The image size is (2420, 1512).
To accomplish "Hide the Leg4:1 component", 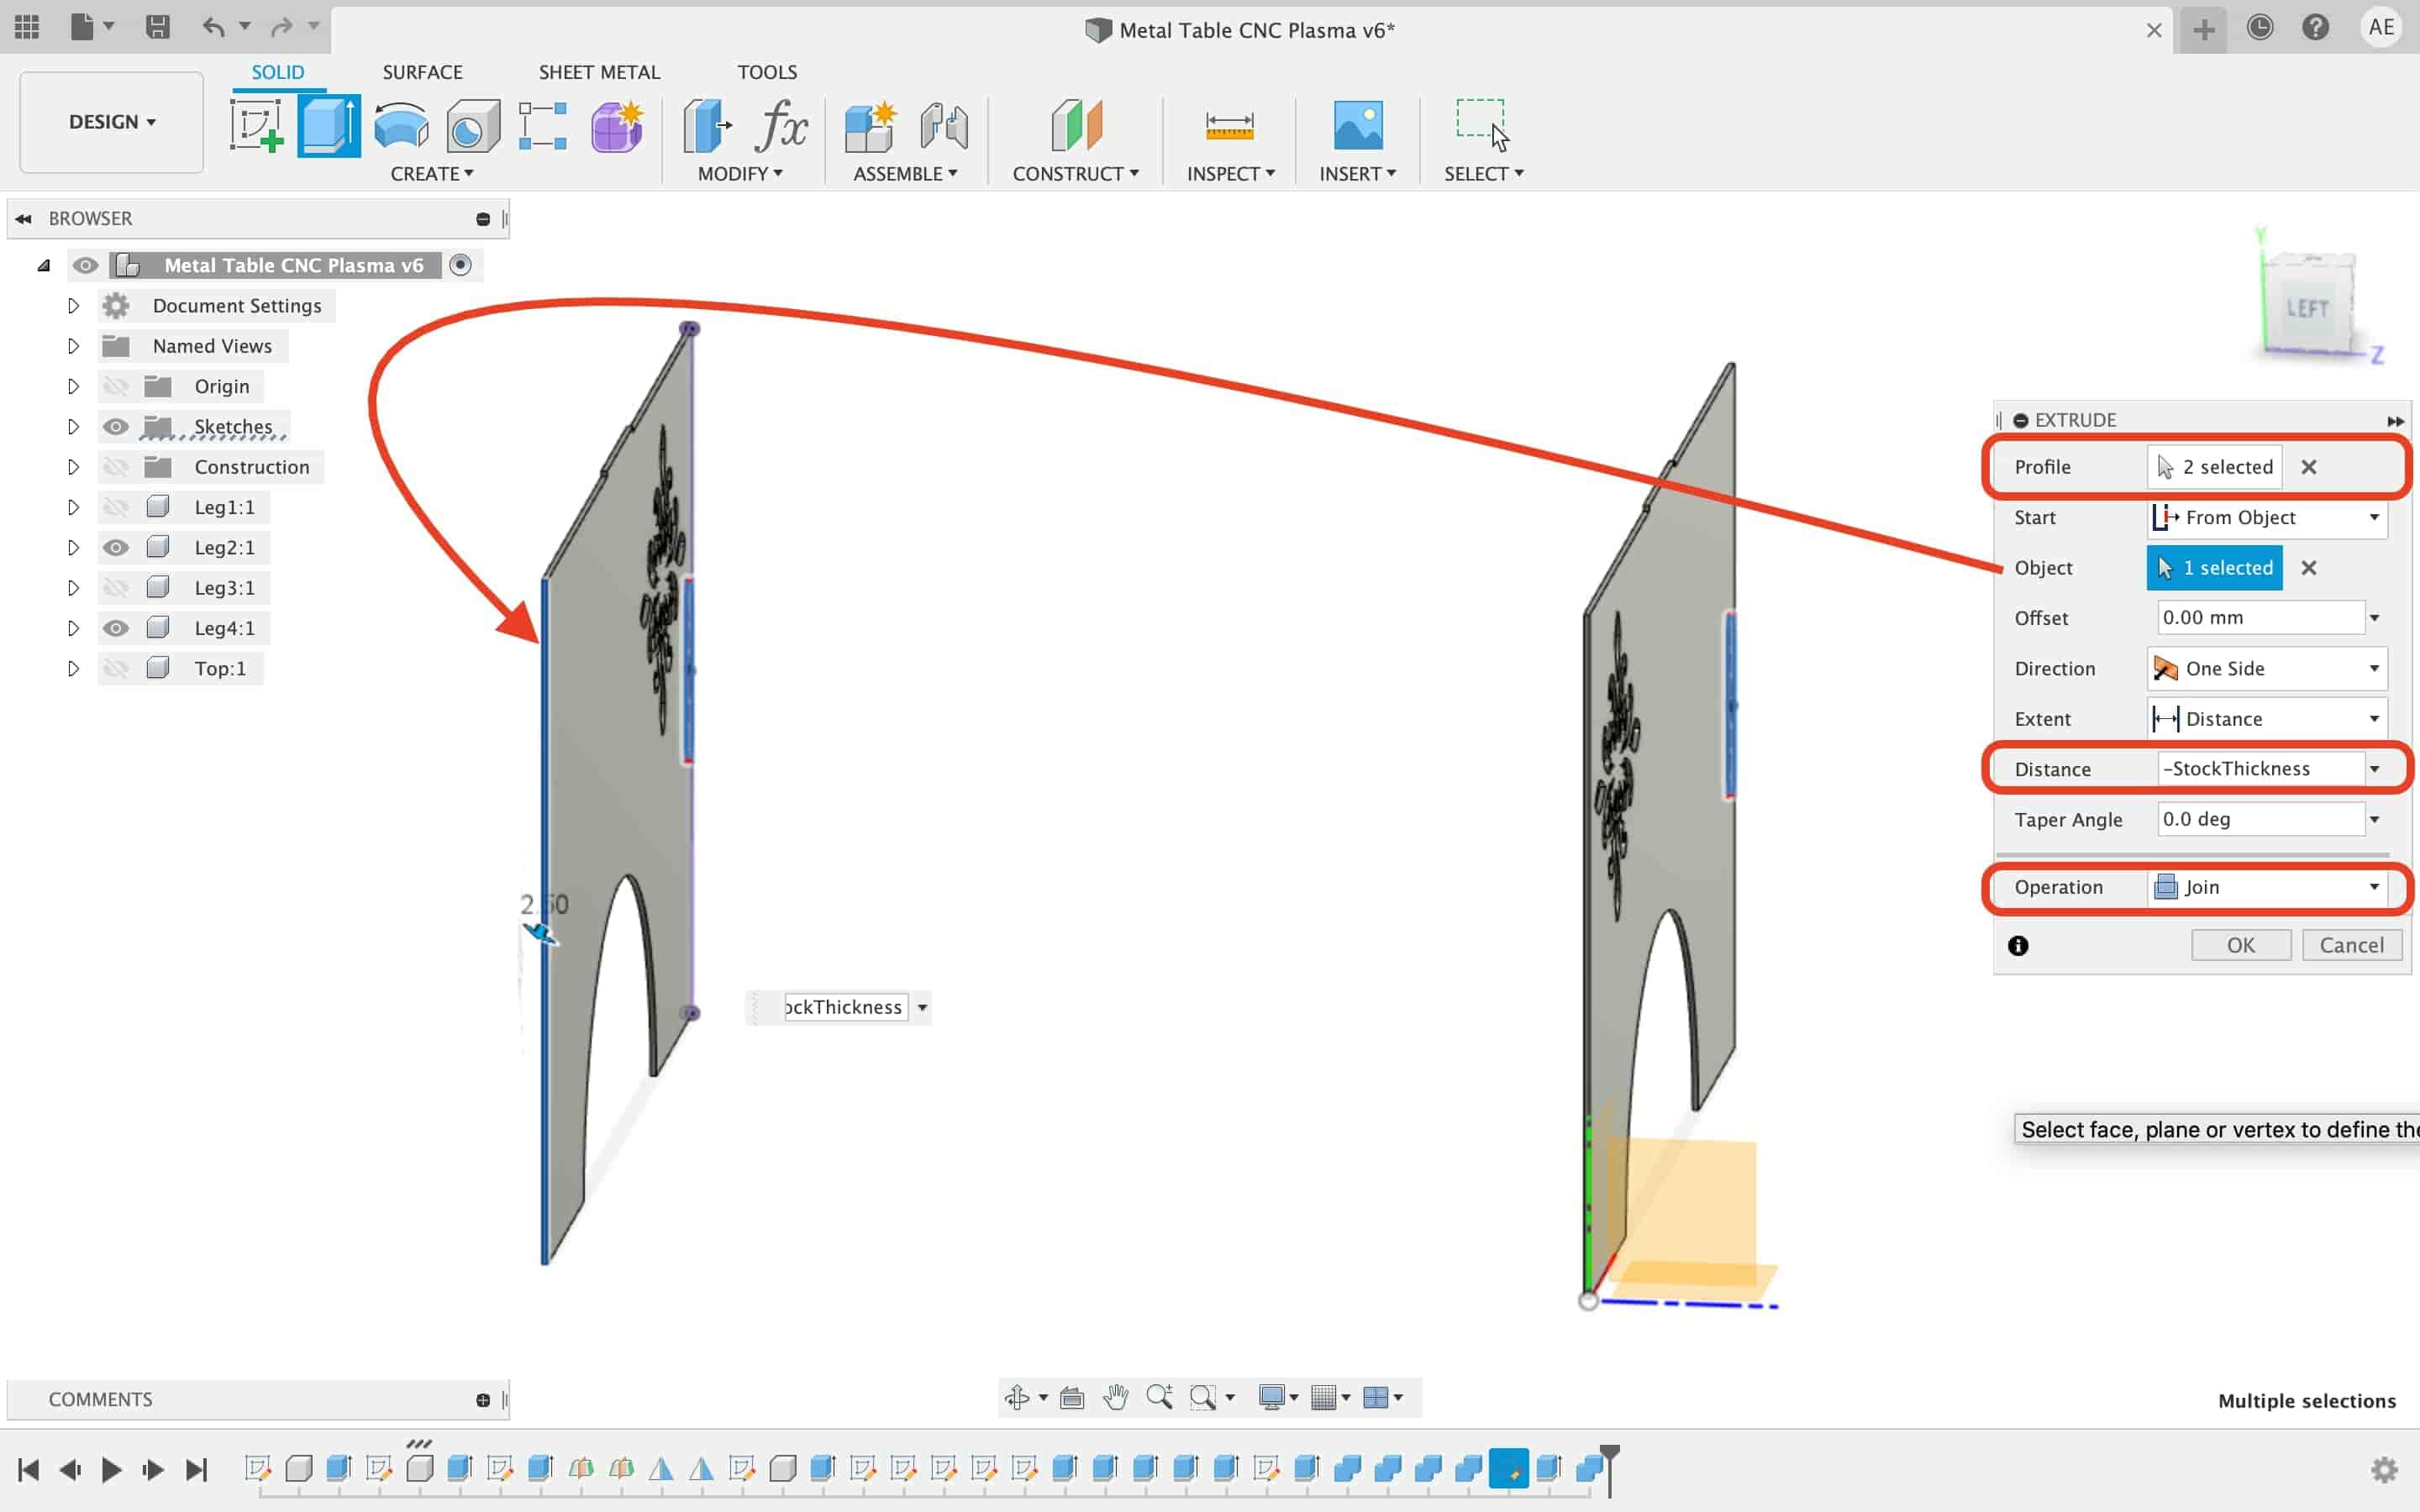I will click(x=116, y=628).
